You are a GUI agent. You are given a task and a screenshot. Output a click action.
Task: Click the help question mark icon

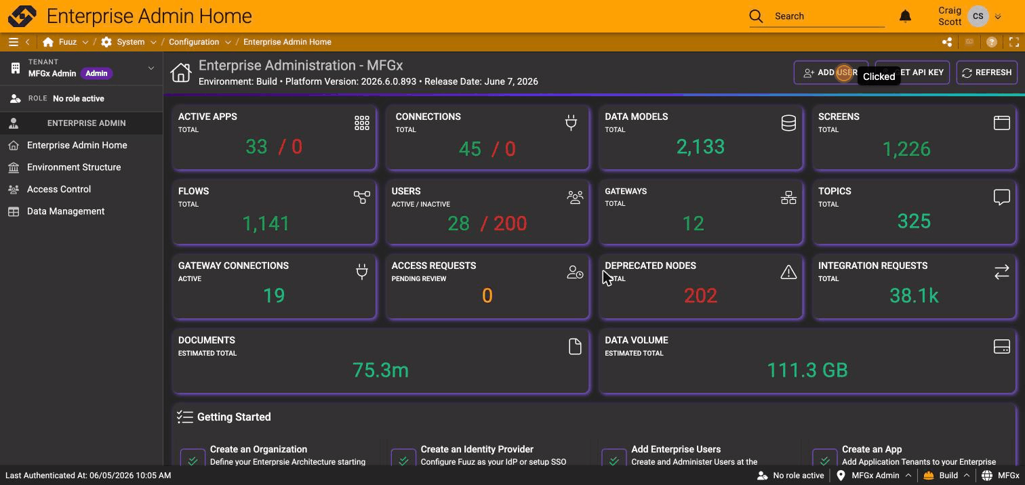point(992,42)
